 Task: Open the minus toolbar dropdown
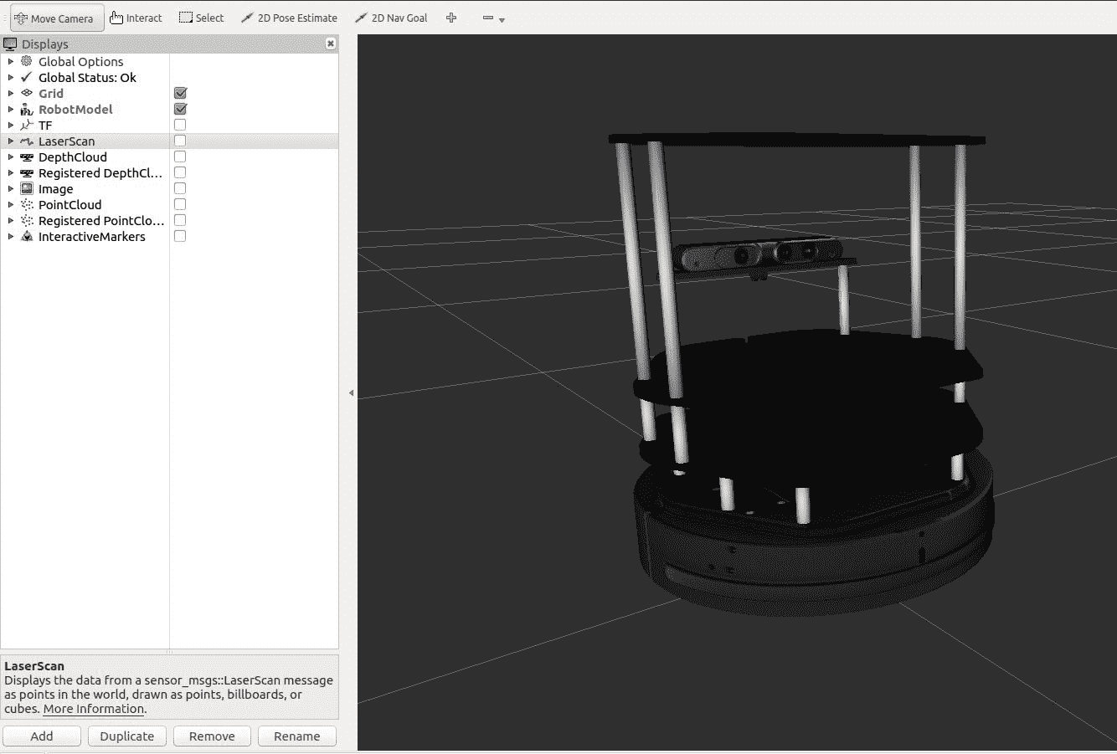[x=493, y=18]
